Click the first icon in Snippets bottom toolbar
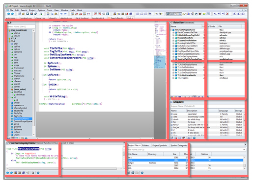 172,138
